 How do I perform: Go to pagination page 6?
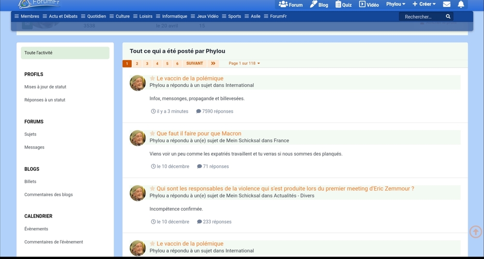pyautogui.click(x=177, y=63)
